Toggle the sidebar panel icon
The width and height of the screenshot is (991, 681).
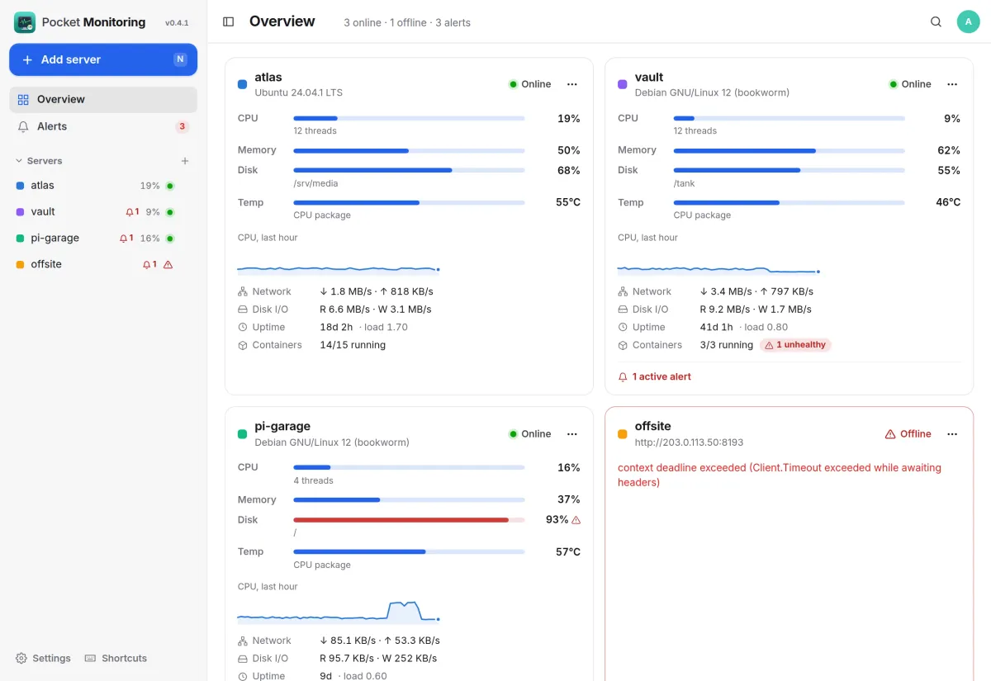[229, 22]
